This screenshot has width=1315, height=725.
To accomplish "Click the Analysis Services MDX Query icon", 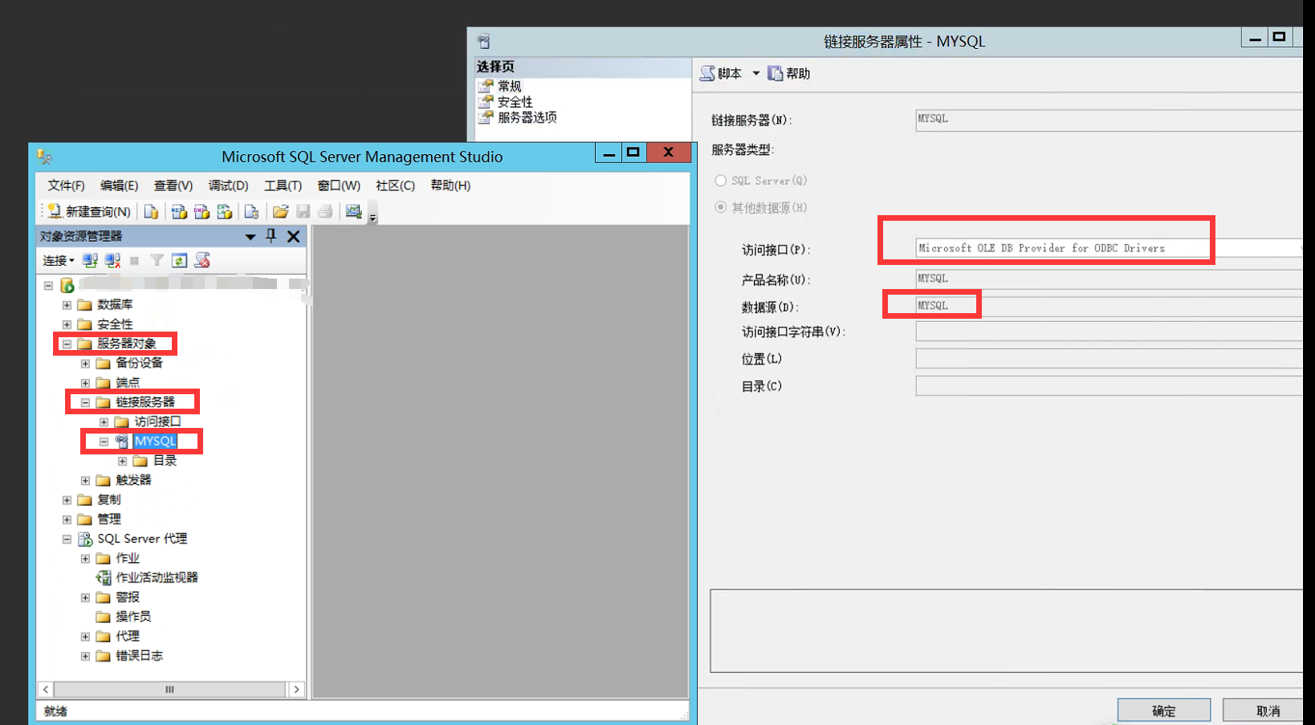I will point(179,211).
